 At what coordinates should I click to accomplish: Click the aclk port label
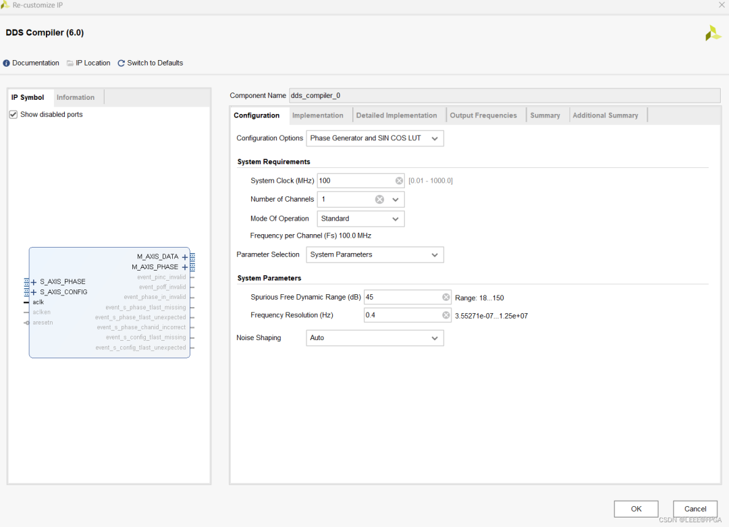point(38,302)
